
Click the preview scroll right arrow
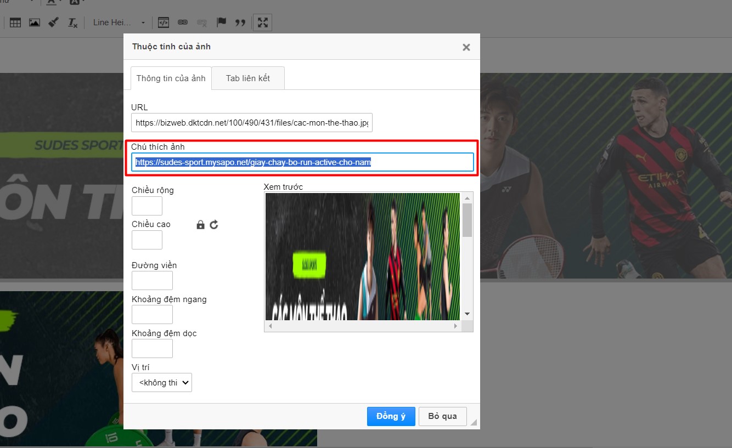(x=455, y=326)
